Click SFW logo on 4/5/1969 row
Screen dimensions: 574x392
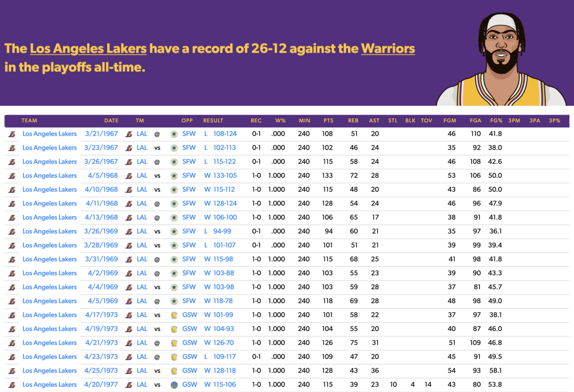coord(174,301)
